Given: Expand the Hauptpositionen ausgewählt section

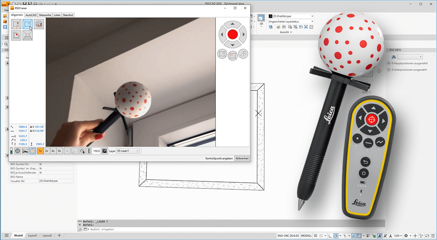Looking at the screenshot, I should tap(389, 63).
